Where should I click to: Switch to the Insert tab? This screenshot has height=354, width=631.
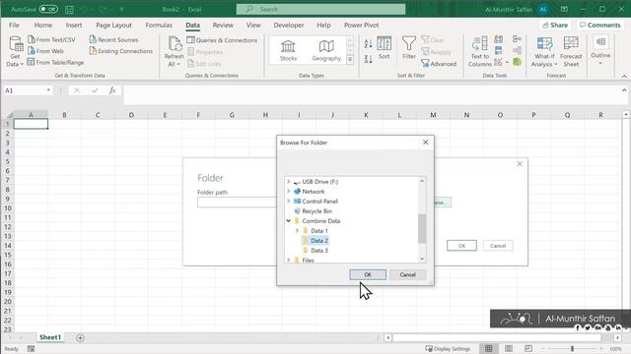[x=74, y=25]
